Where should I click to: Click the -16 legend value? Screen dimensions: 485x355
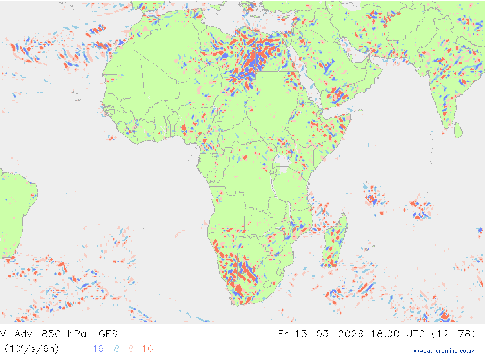[x=95, y=349]
